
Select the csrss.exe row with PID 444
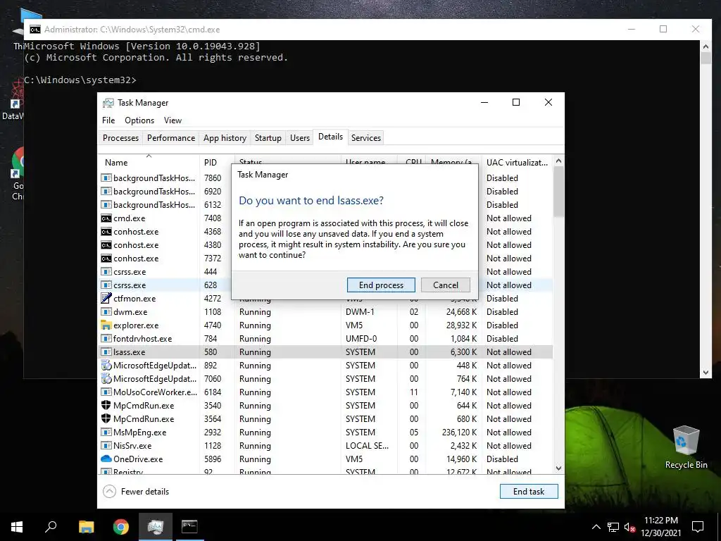(x=325, y=272)
